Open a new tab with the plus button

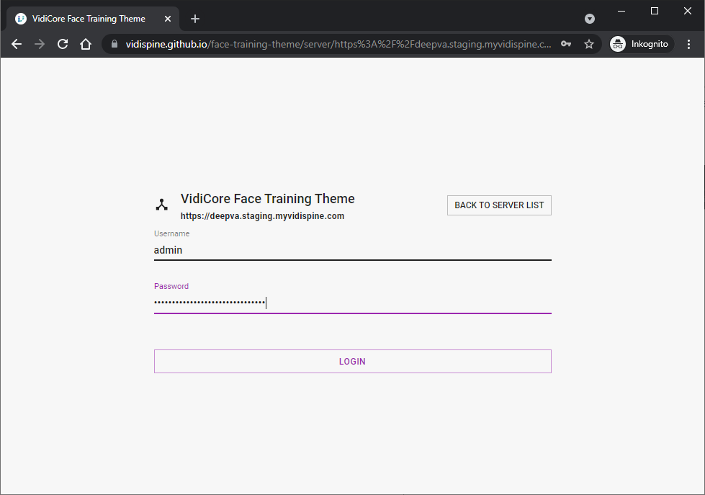tap(195, 19)
